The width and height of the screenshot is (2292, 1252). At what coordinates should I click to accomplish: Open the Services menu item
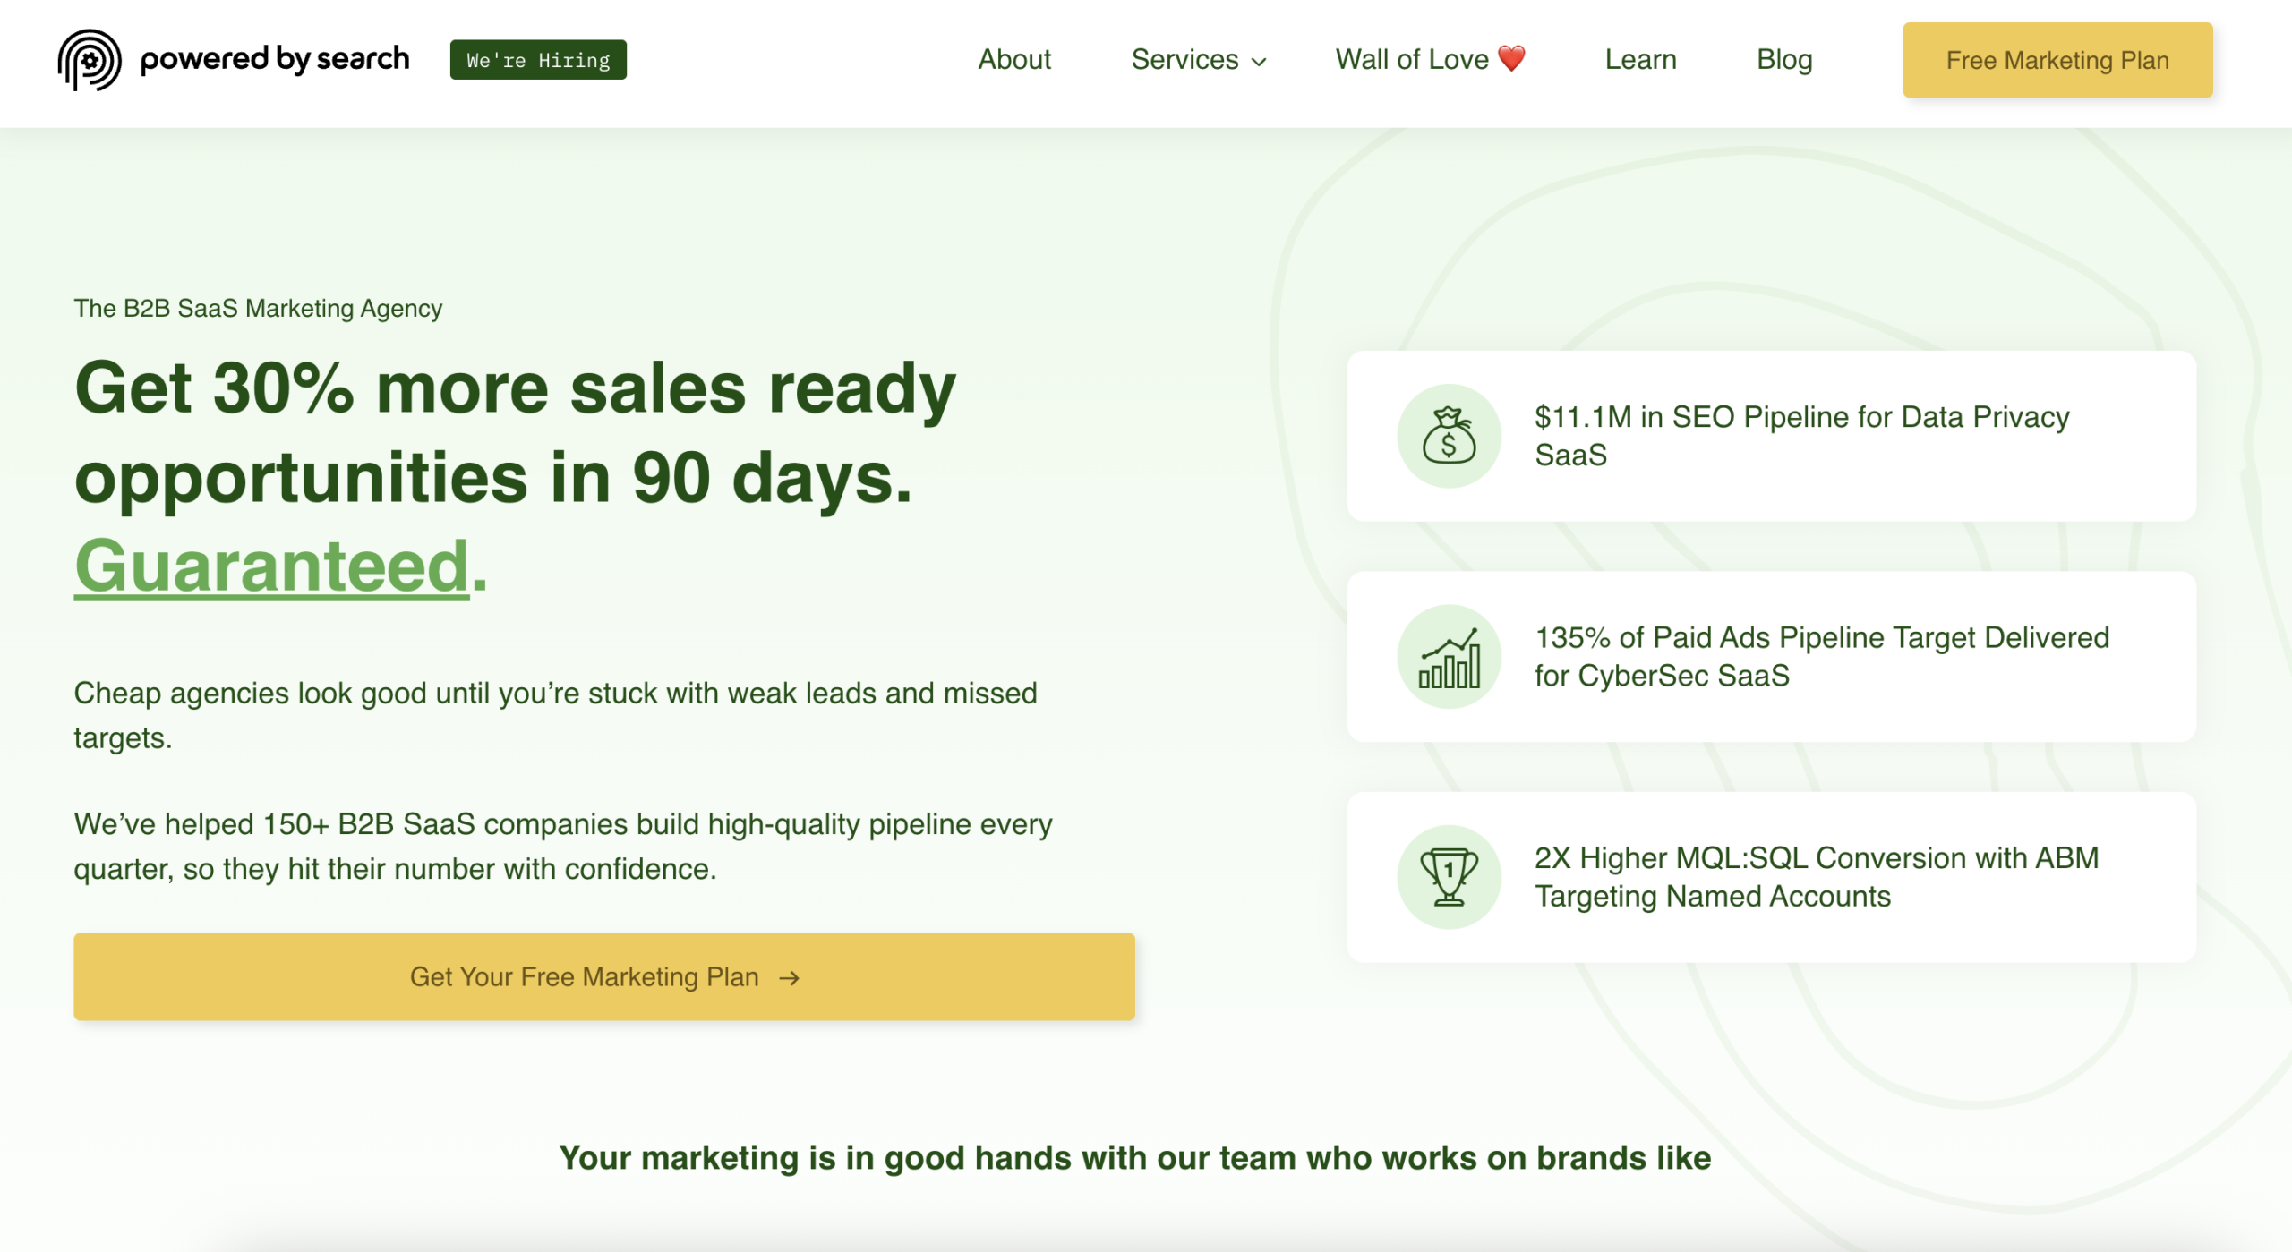click(1184, 60)
